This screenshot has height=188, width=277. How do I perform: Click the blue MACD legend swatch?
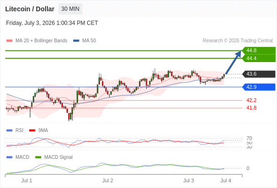(9, 157)
